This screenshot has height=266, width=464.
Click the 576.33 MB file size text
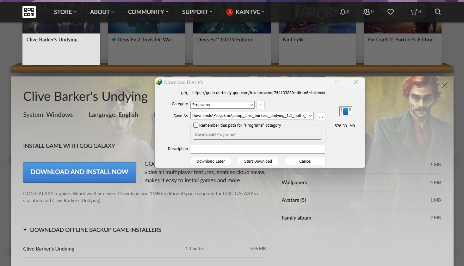(x=345, y=126)
